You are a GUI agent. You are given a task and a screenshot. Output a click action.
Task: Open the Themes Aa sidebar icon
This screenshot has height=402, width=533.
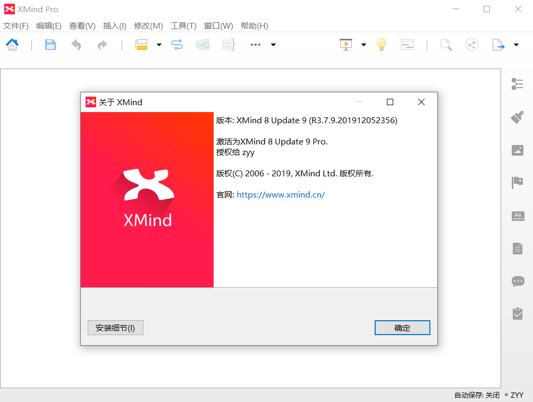coord(518,216)
